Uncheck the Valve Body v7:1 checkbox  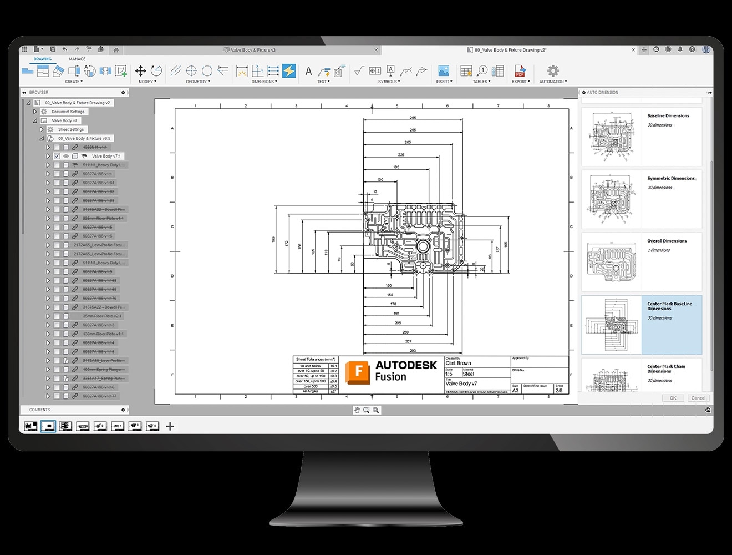(x=57, y=157)
